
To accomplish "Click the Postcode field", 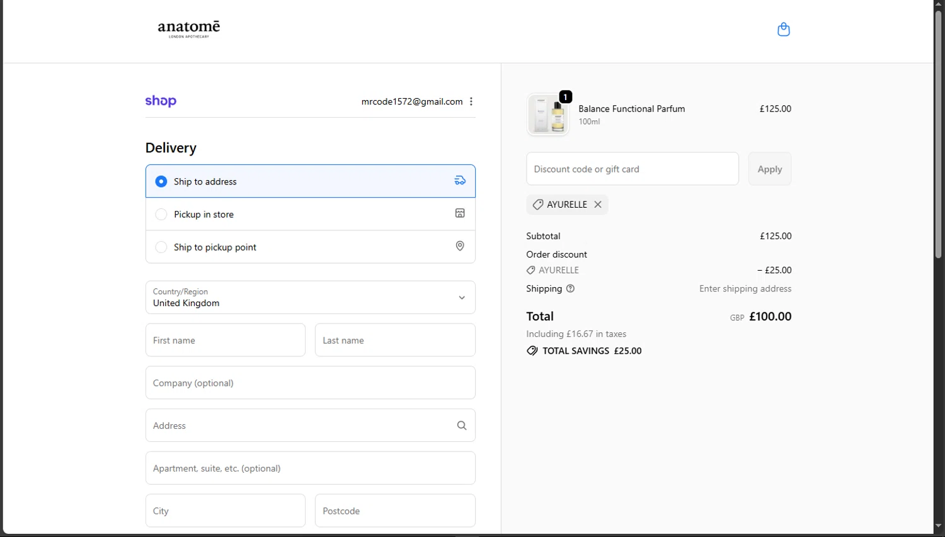I will [395, 511].
